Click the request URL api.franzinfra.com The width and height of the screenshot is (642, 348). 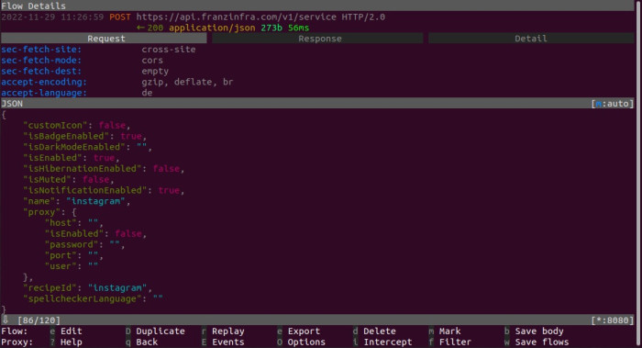pyautogui.click(x=237, y=17)
